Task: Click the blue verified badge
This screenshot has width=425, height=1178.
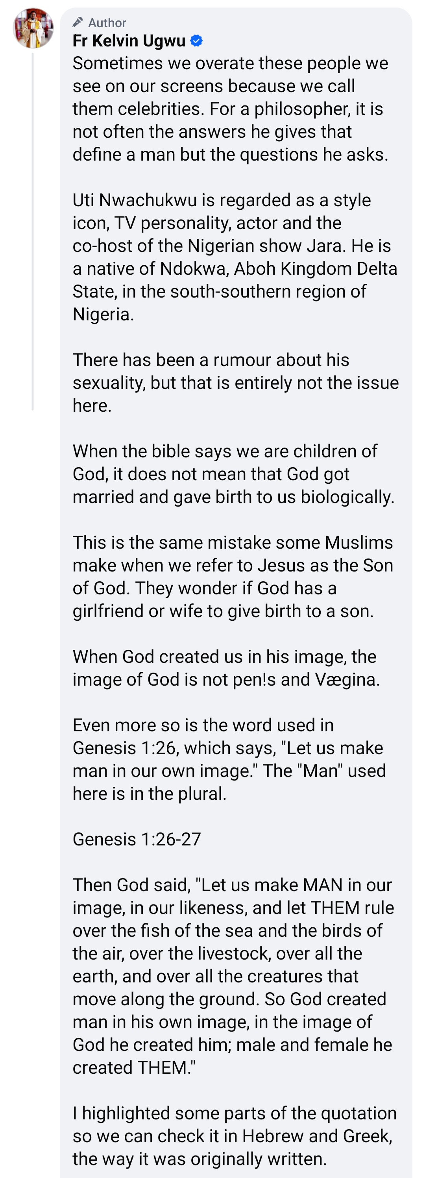Action: click(196, 41)
